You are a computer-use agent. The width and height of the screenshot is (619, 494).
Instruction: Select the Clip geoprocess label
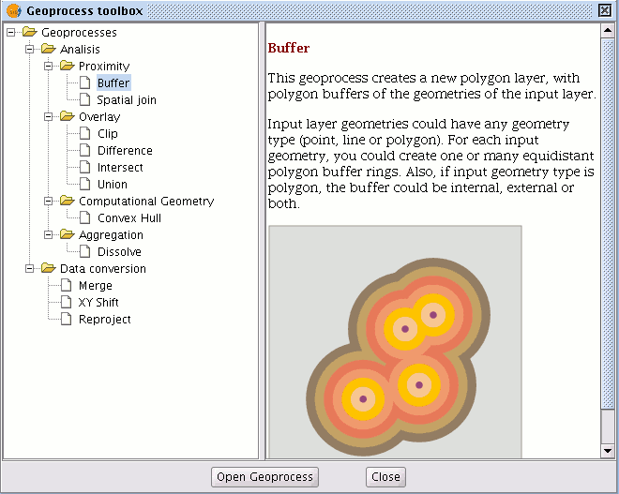tap(107, 134)
